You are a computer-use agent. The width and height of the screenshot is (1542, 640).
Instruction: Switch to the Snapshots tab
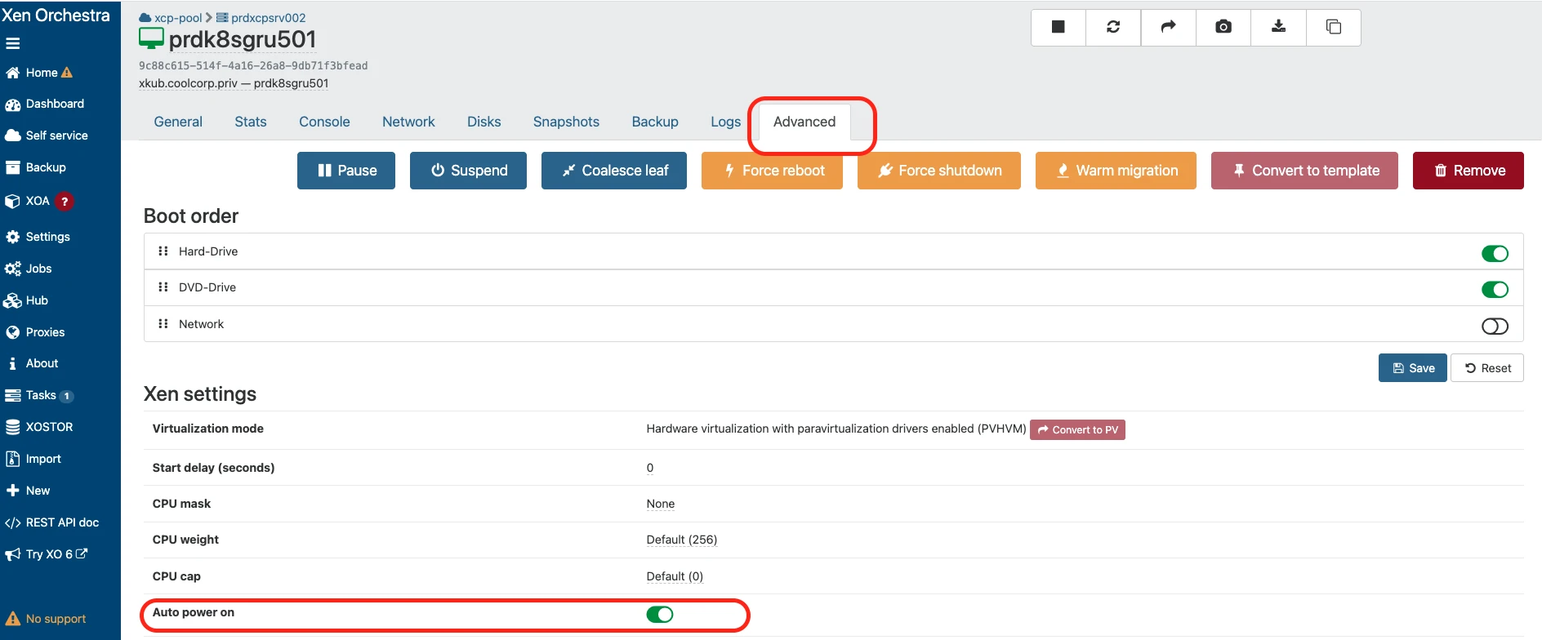[x=566, y=122]
